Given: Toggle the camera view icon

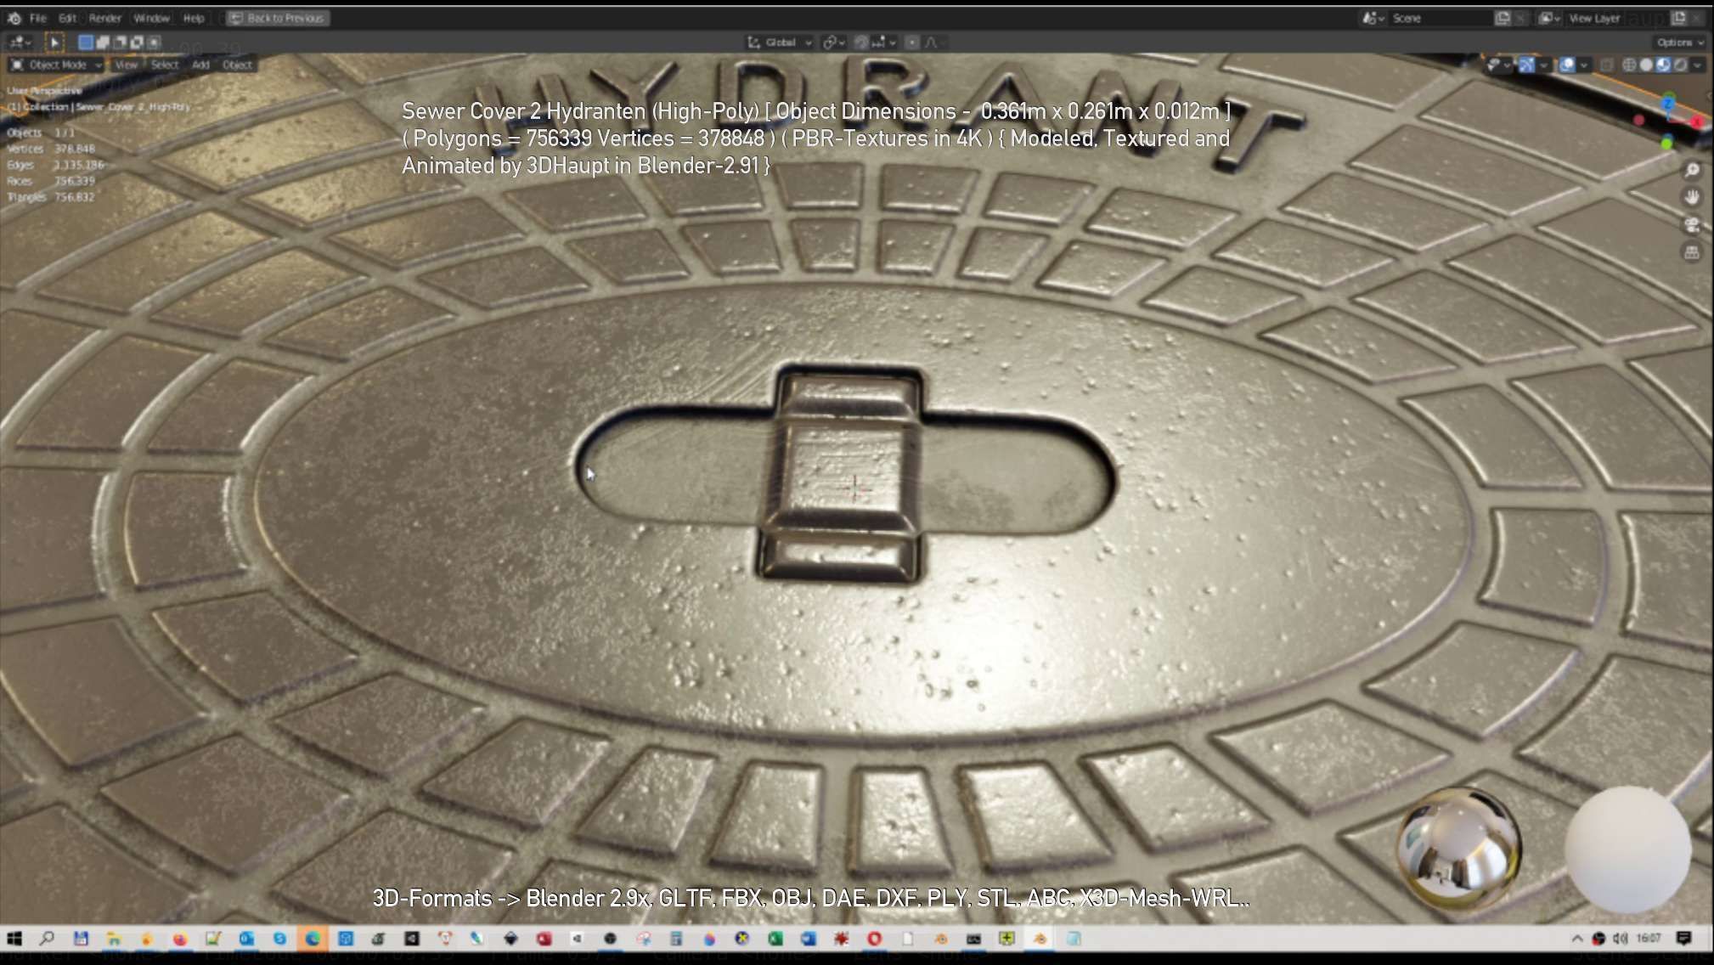Looking at the screenshot, I should pos(1692,224).
